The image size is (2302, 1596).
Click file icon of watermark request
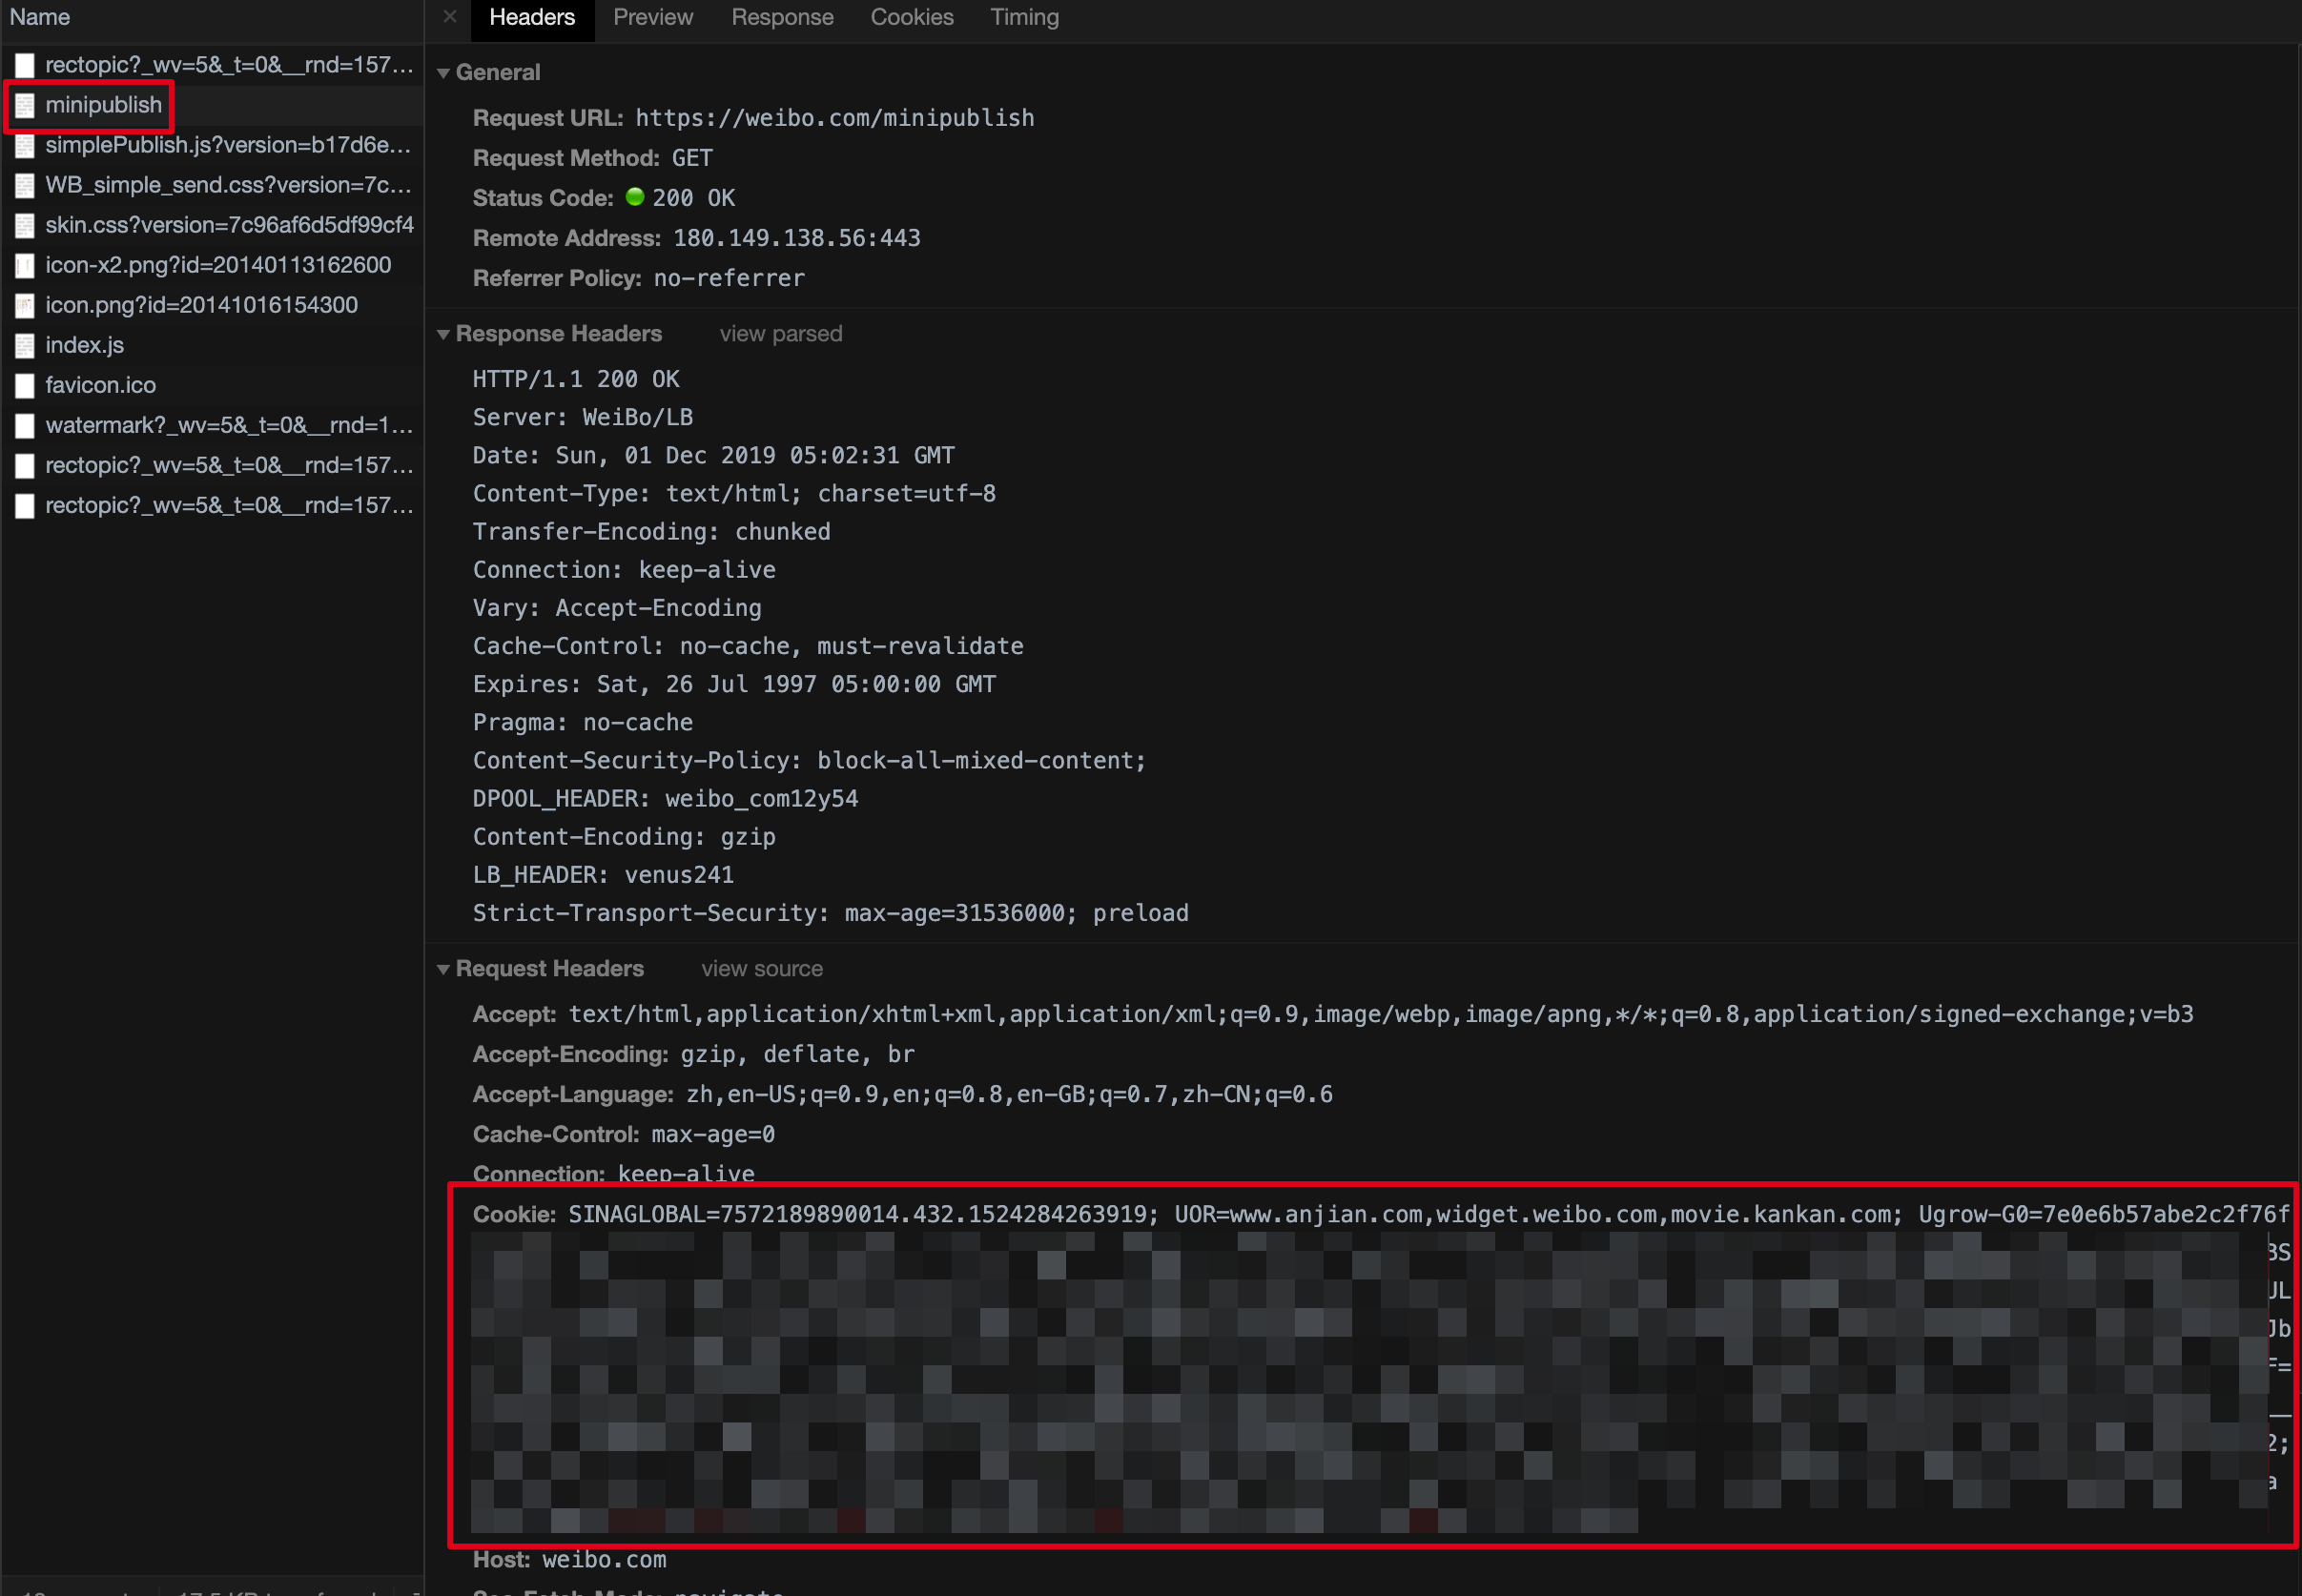tap(25, 426)
